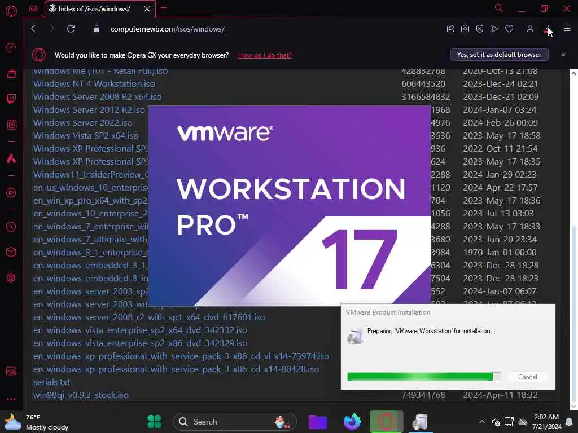Open 'Windows NT 4 Workstation.iso' link

(94, 84)
